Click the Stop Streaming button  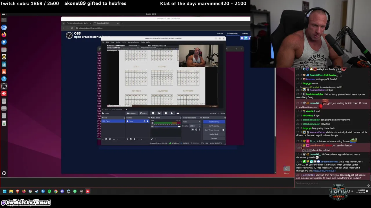tap(214, 122)
